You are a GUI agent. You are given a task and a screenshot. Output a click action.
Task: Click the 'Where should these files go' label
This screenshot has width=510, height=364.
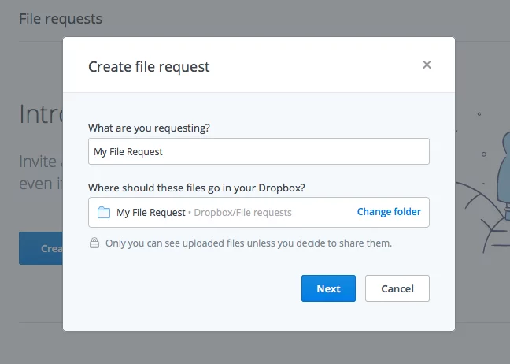coord(197,188)
